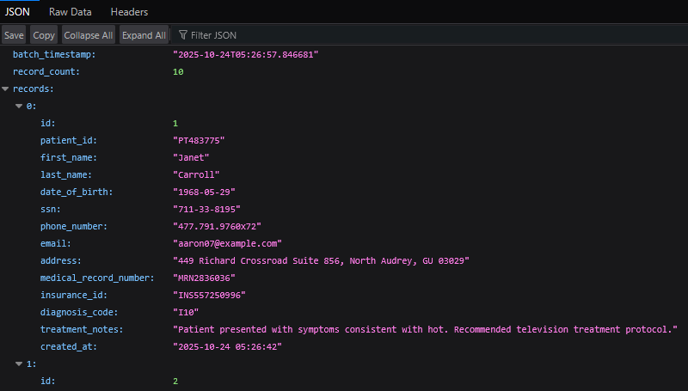This screenshot has width=688, height=391.
Task: Open the Headers tab
Action: pyautogui.click(x=129, y=12)
